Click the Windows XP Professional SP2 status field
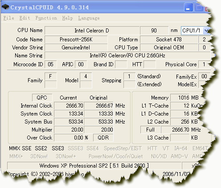 coord(94,165)
